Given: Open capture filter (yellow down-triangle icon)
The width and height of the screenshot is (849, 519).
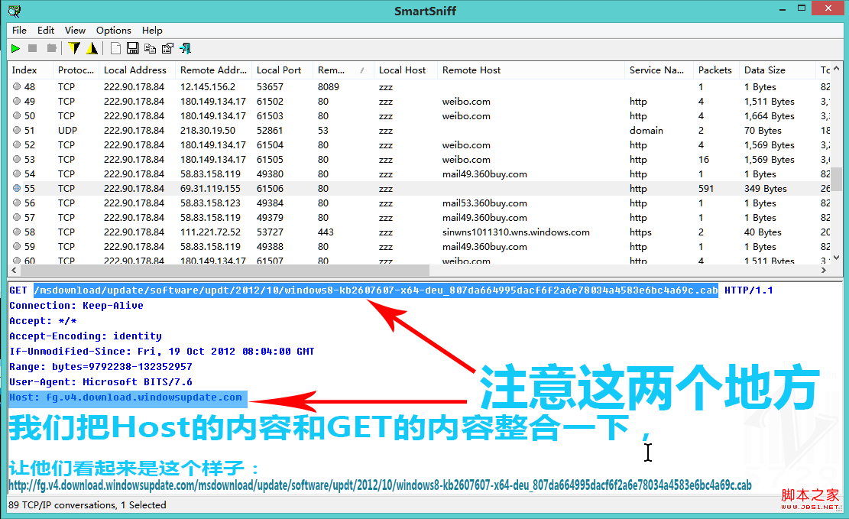Looking at the screenshot, I should [74, 49].
